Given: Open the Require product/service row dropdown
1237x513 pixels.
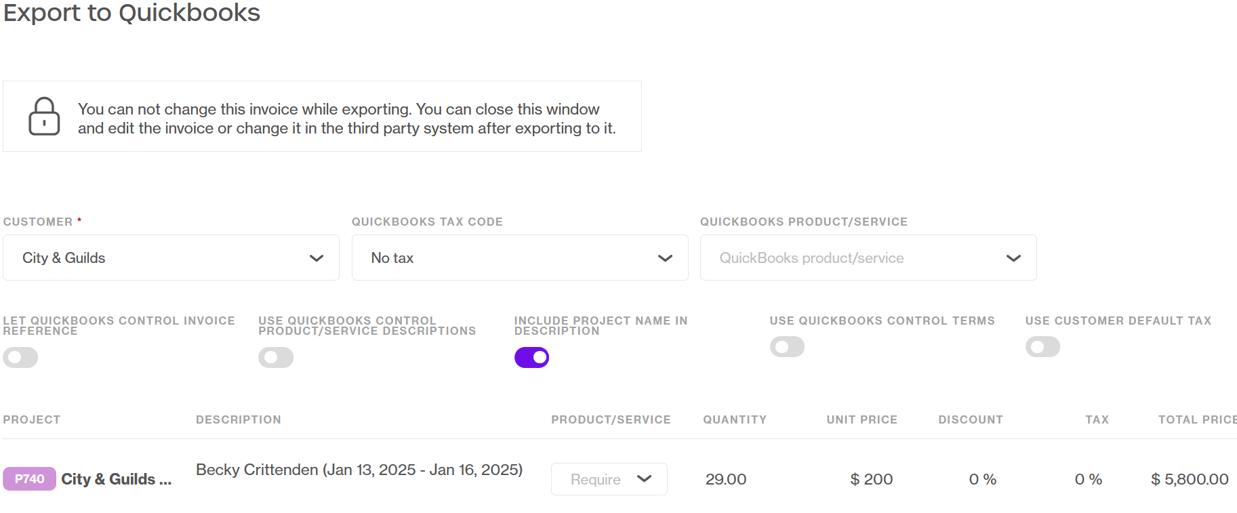Looking at the screenshot, I should pos(609,479).
